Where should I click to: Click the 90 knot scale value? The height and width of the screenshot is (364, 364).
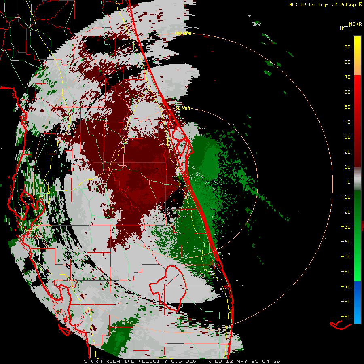[x=347, y=47]
